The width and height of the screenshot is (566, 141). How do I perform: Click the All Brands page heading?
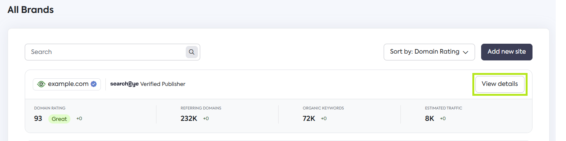[x=30, y=10]
